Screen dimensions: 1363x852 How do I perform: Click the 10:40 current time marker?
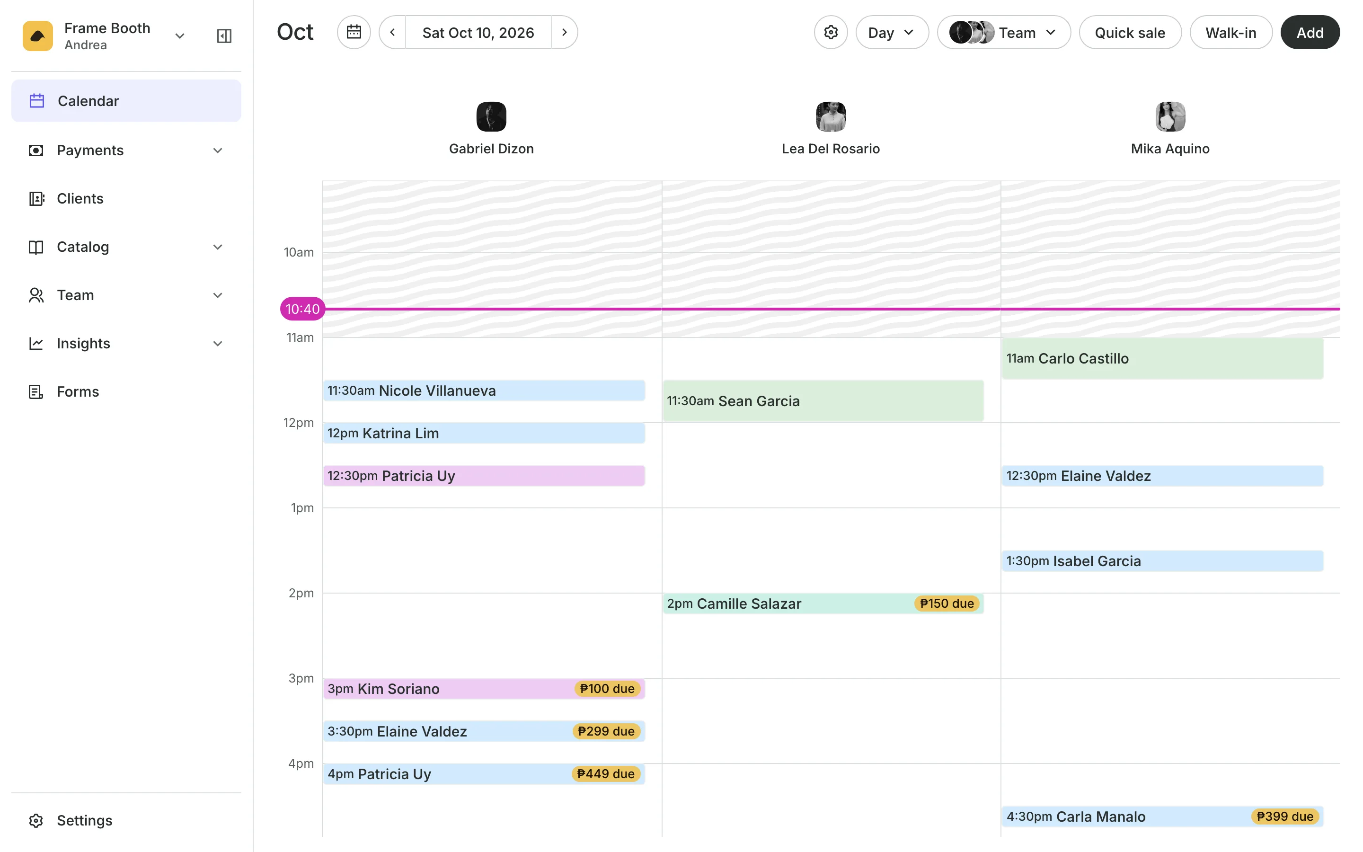302,309
